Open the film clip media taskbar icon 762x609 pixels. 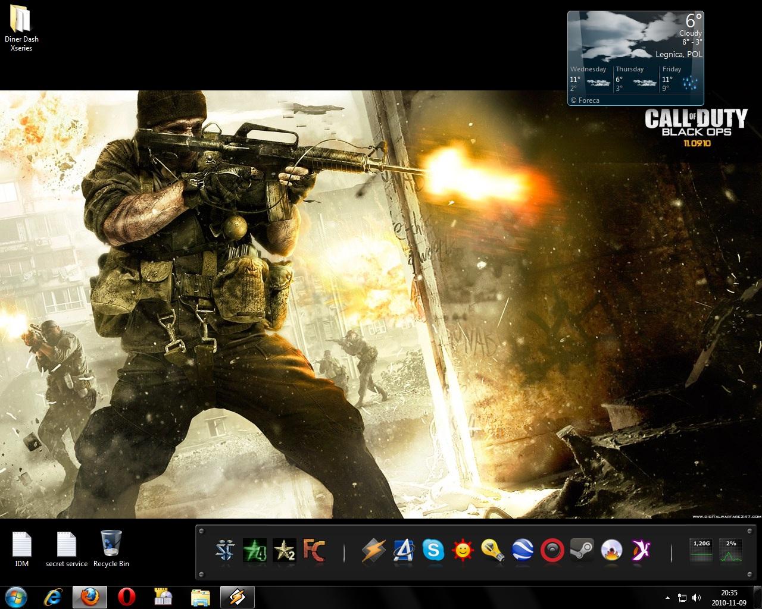pos(164,597)
